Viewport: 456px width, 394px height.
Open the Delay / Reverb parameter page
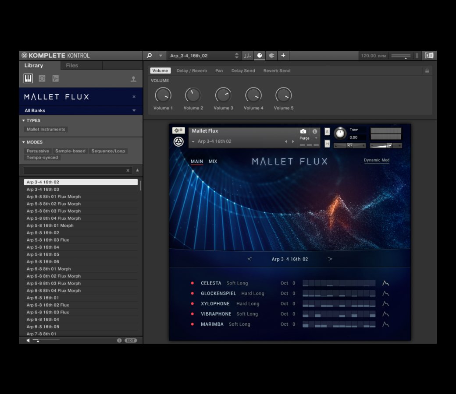tap(192, 70)
